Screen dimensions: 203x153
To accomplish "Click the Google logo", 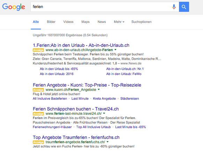I will point(14,7).
